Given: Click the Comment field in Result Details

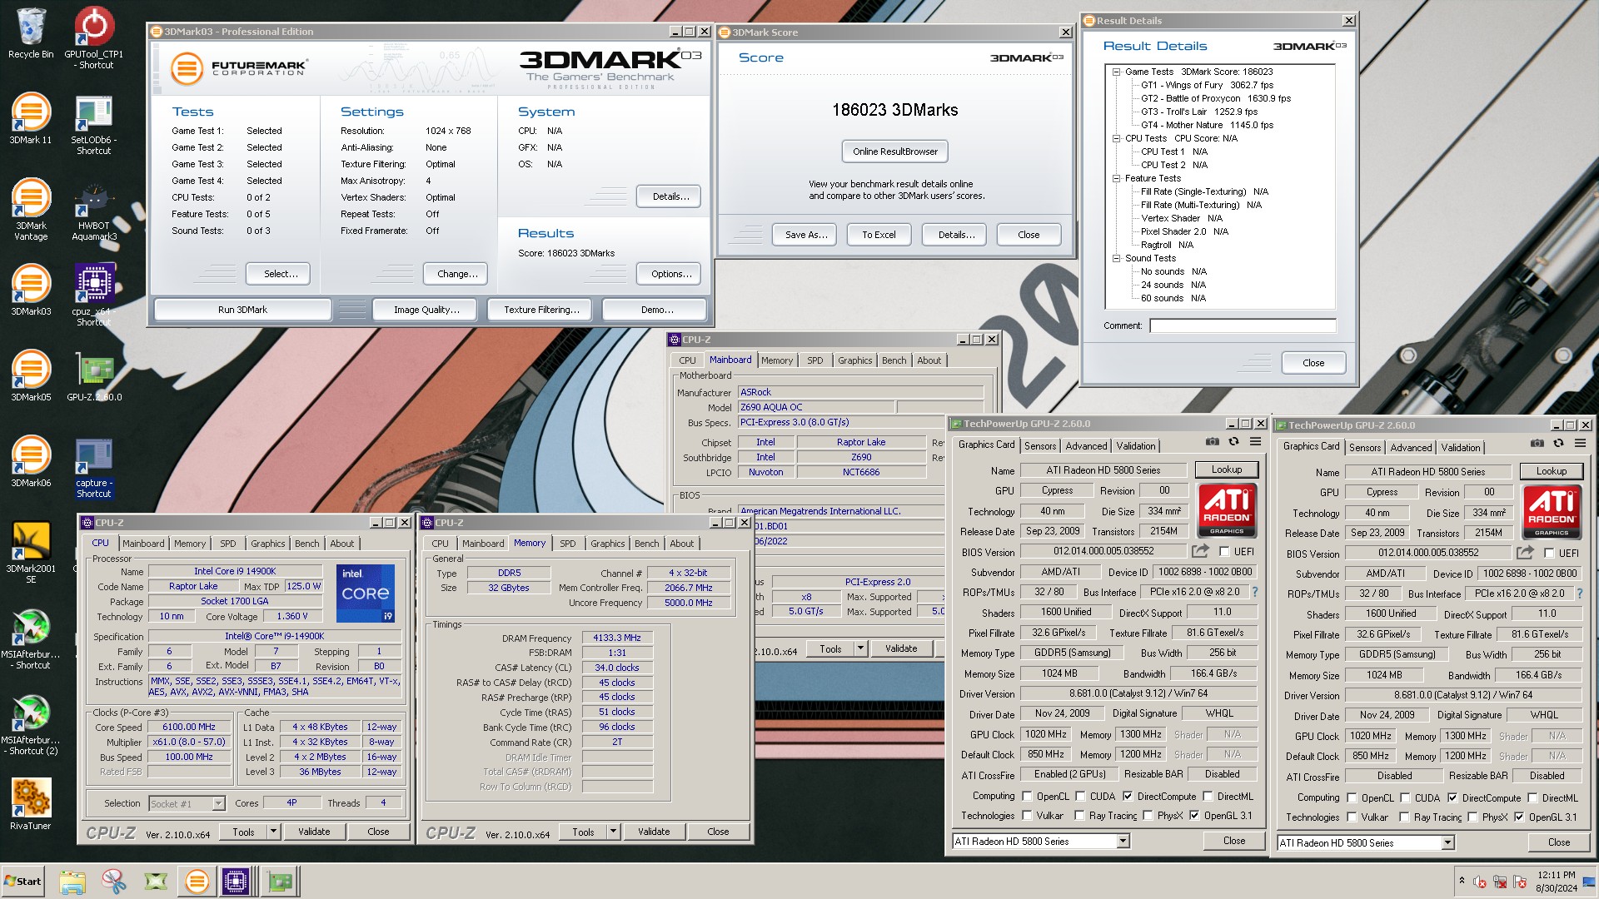Looking at the screenshot, I should click(x=1243, y=325).
